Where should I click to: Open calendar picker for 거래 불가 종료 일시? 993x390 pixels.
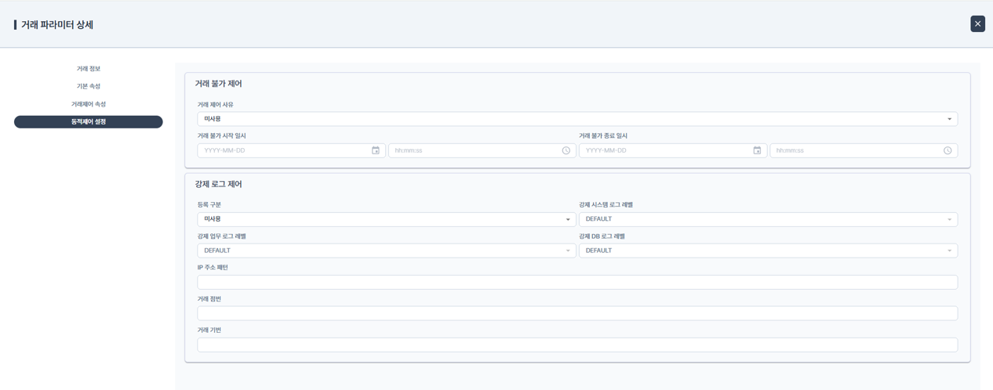pyautogui.click(x=757, y=150)
